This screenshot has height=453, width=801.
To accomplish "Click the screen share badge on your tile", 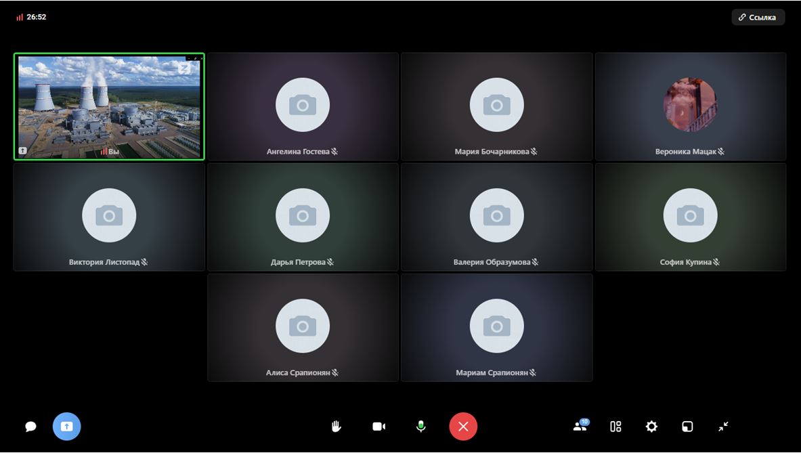I will (22, 150).
